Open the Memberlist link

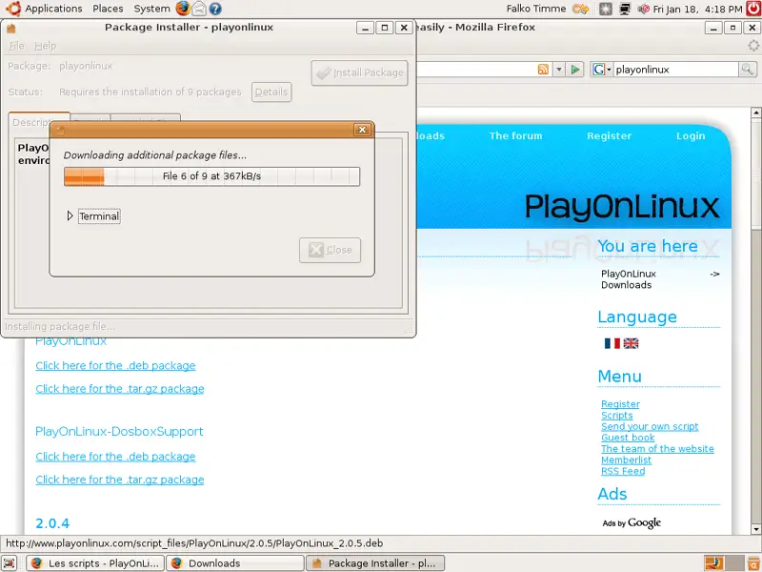[626, 460]
